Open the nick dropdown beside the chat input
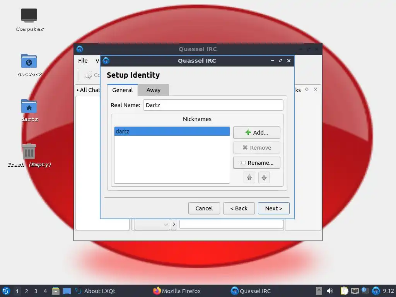The image size is (396, 297). coord(152,224)
